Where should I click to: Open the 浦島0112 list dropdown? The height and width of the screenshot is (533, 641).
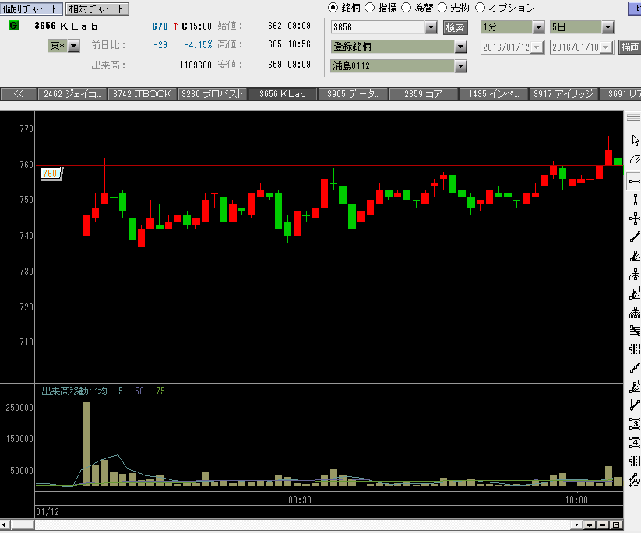(461, 66)
